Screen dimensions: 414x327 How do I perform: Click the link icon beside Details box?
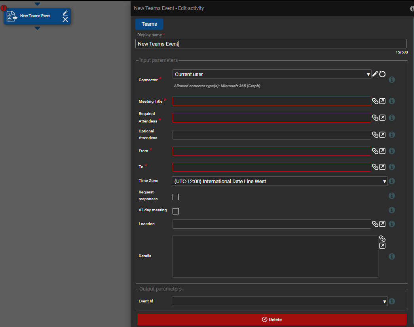(382, 239)
